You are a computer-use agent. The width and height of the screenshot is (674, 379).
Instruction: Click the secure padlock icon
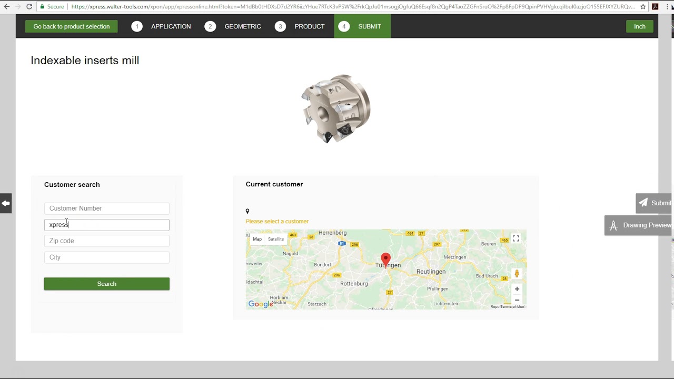tap(42, 7)
